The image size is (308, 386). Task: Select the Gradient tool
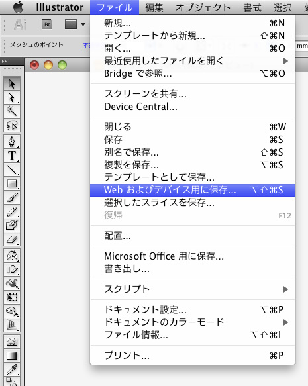(x=12, y=356)
